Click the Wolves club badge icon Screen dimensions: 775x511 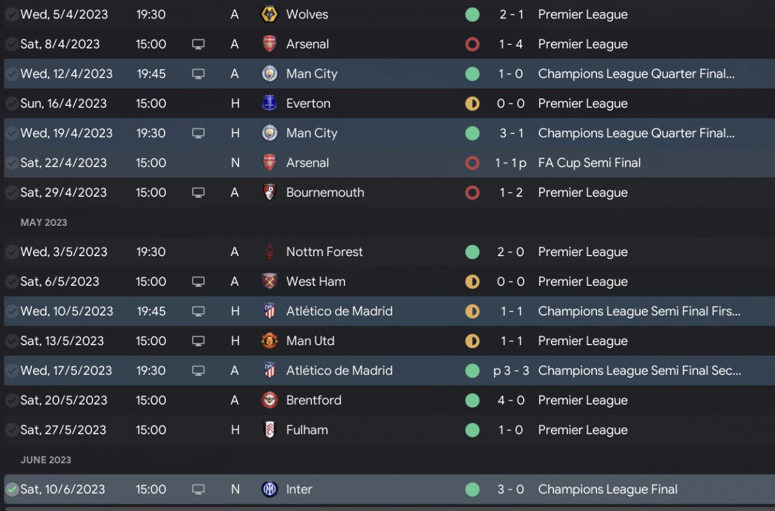pyautogui.click(x=269, y=15)
